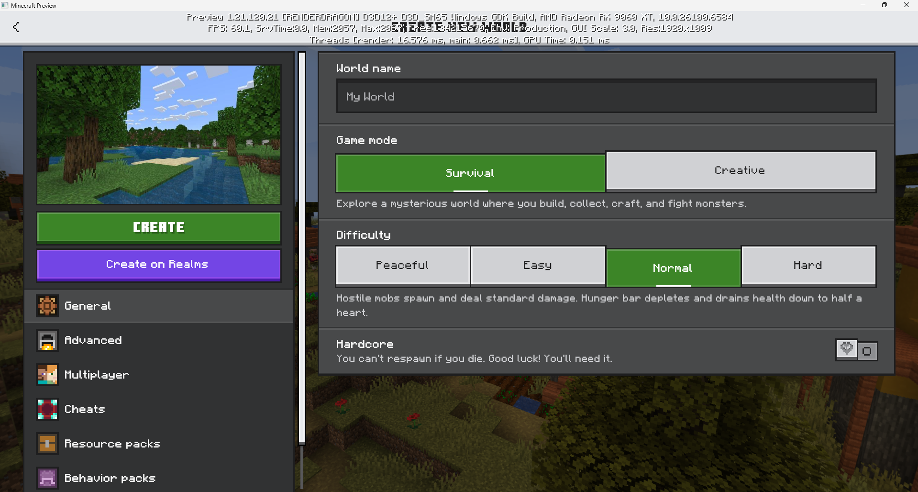Click the 'Game mode' heading

click(x=367, y=140)
